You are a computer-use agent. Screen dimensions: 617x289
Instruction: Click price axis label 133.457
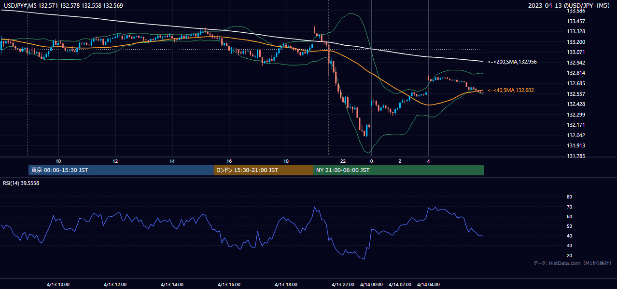576,21
